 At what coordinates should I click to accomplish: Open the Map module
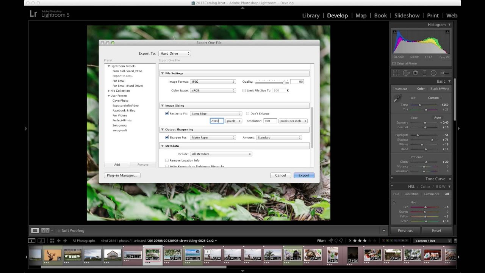361,16
